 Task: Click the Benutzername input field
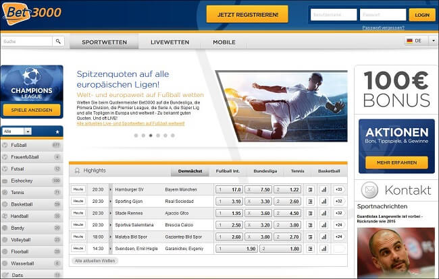pos(334,15)
